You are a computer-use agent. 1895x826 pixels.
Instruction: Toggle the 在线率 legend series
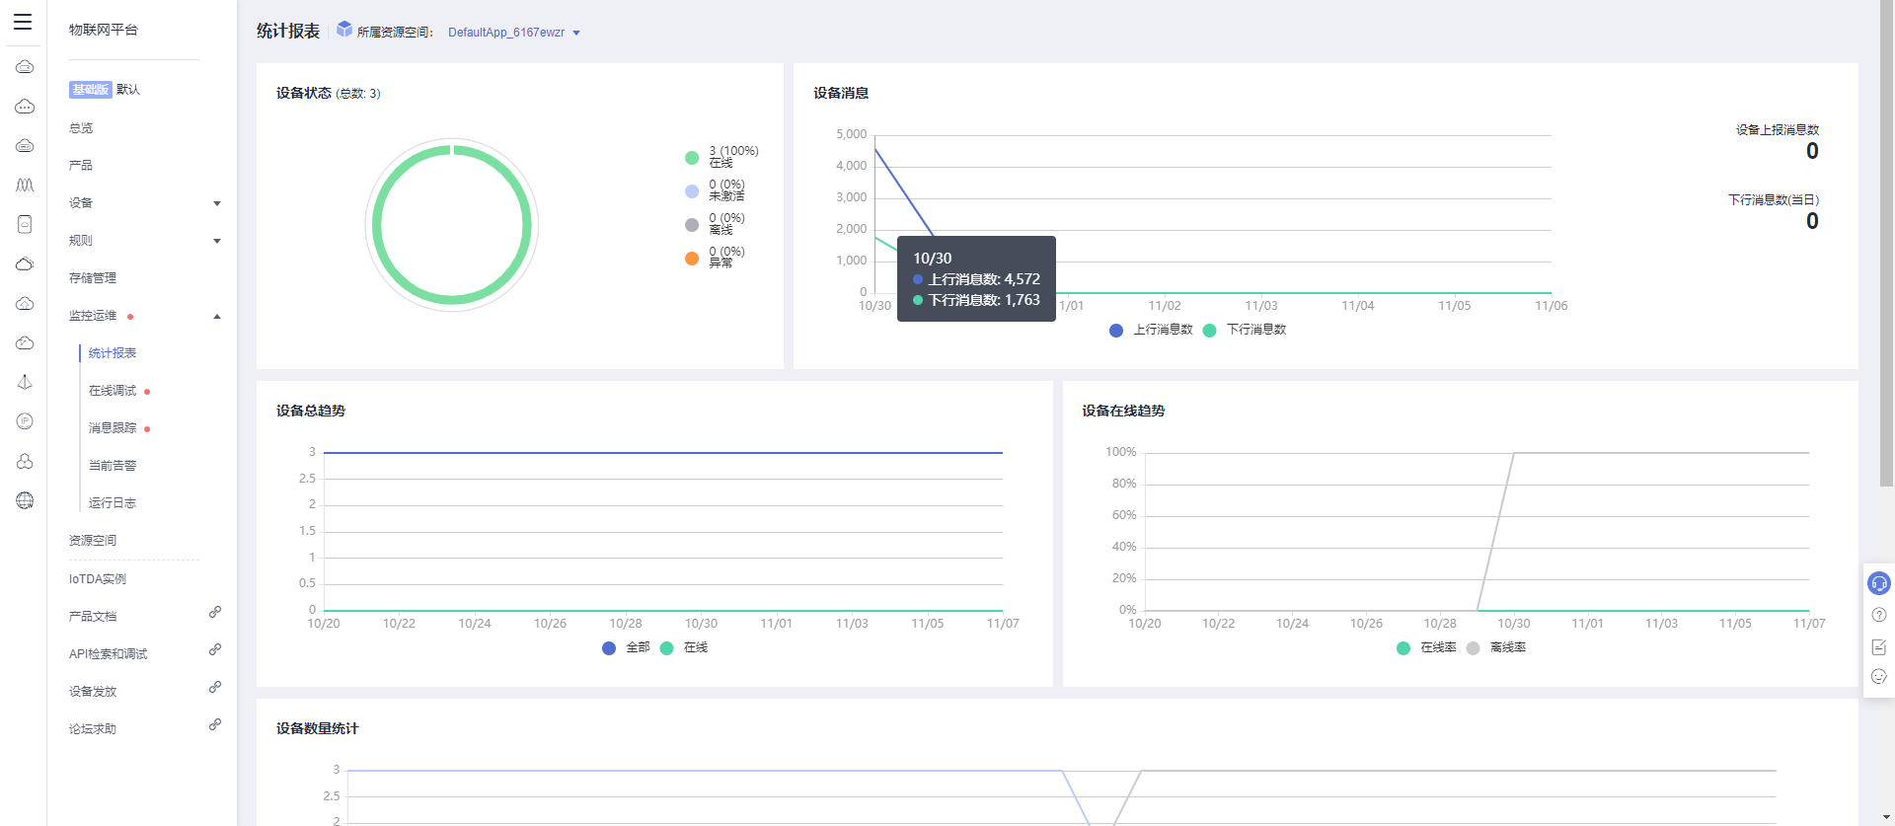click(1427, 647)
